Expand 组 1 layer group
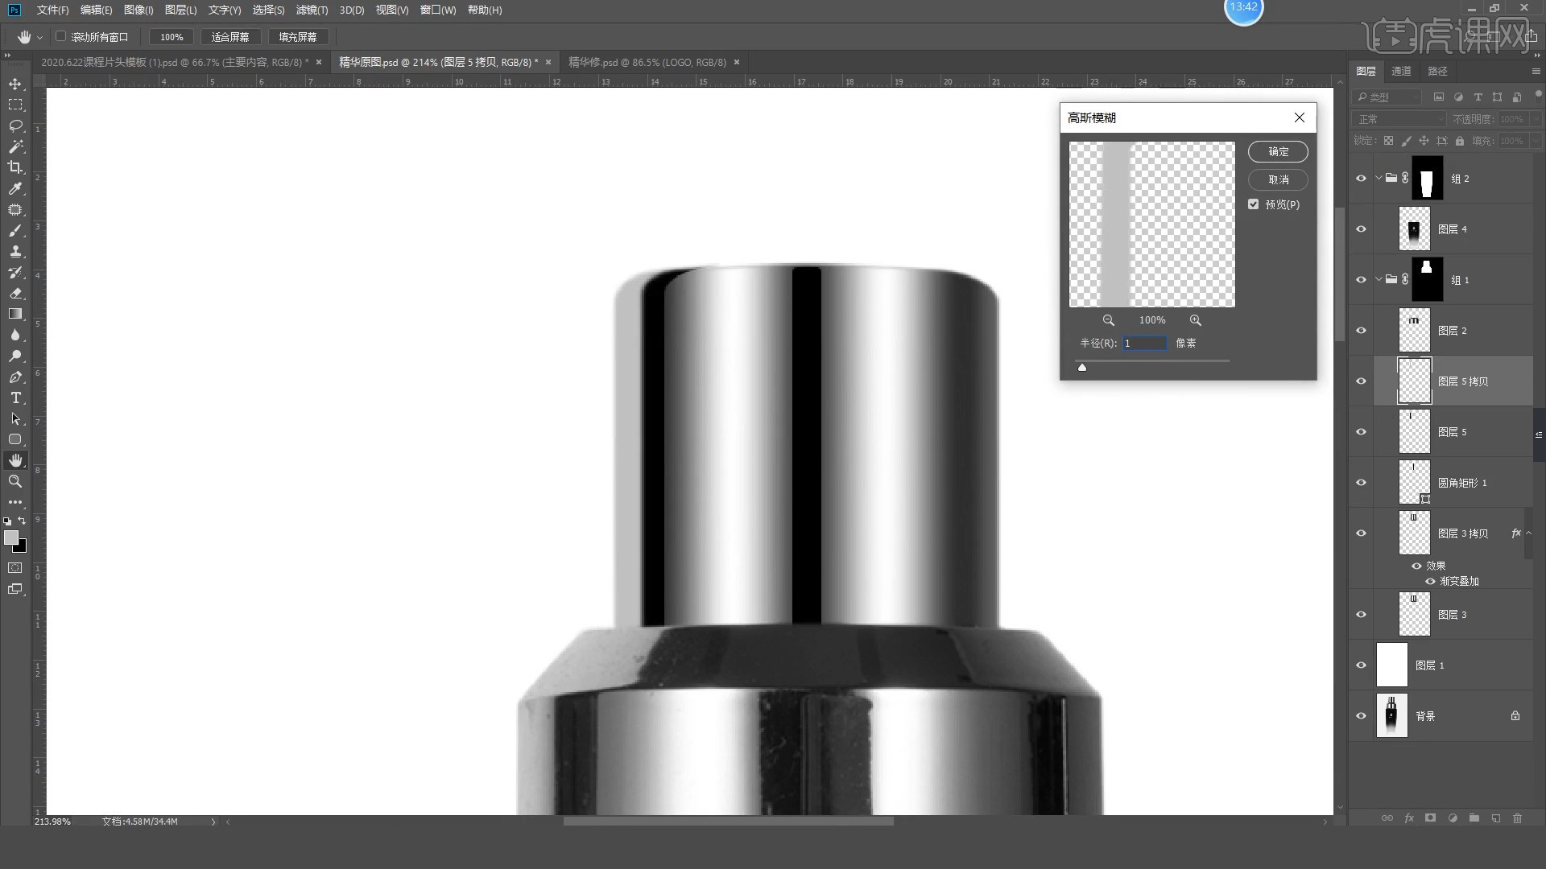 (x=1377, y=279)
